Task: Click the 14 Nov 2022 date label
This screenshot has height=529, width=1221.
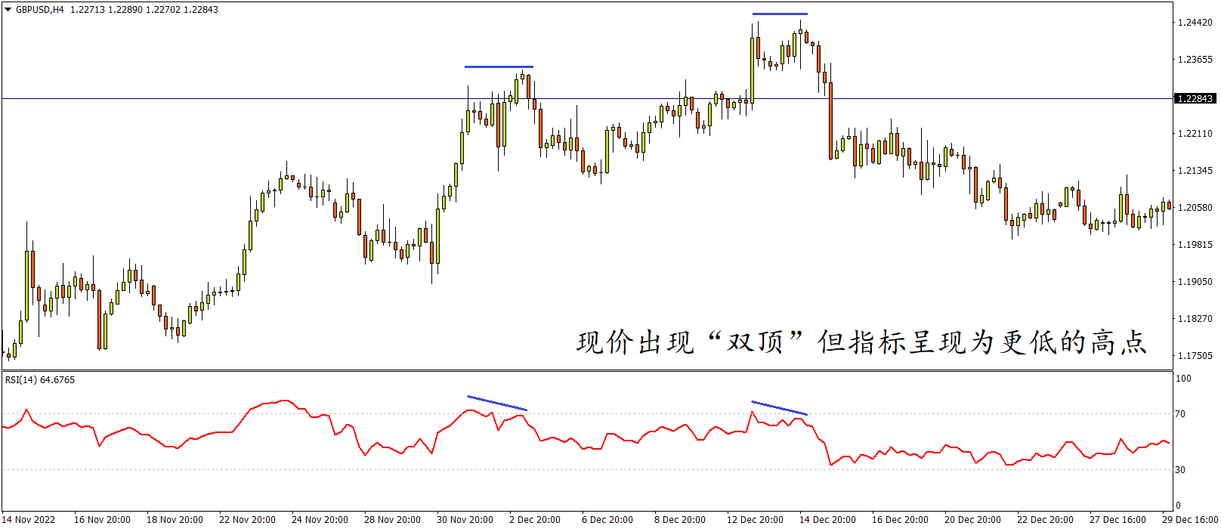Action: click(x=30, y=519)
